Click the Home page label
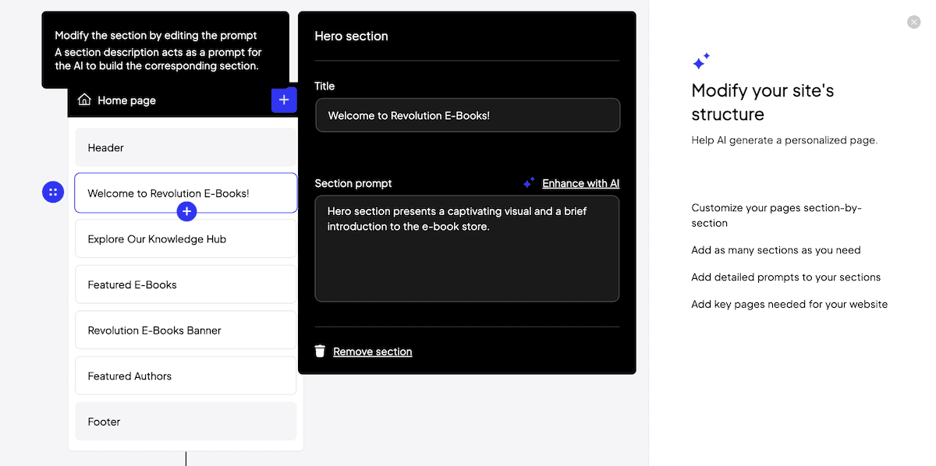This screenshot has height=466, width=936. tap(126, 100)
